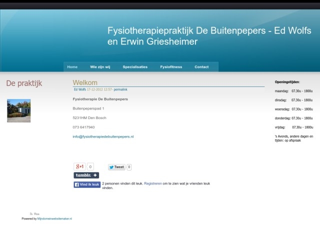Click the Facebook 'Vind ik leuk' button
The image size is (320, 240).
[x=87, y=184]
